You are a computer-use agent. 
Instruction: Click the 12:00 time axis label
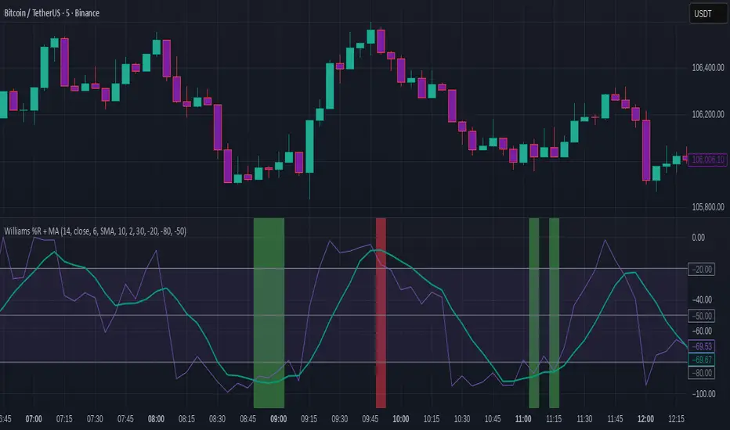click(646, 420)
